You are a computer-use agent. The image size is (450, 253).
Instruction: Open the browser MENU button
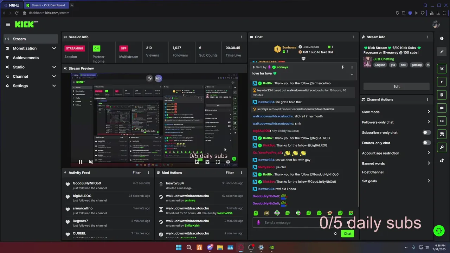click(x=12, y=5)
